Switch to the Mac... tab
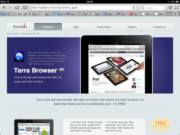The width and height of the screenshot is (180, 135). 59,14
